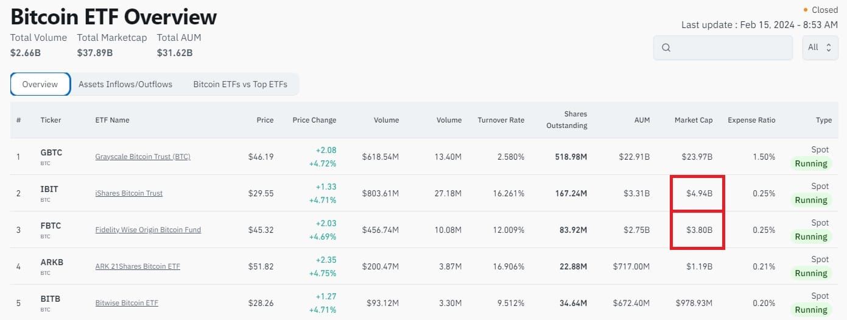Open iShares Bitcoin Trust link

(x=129, y=193)
